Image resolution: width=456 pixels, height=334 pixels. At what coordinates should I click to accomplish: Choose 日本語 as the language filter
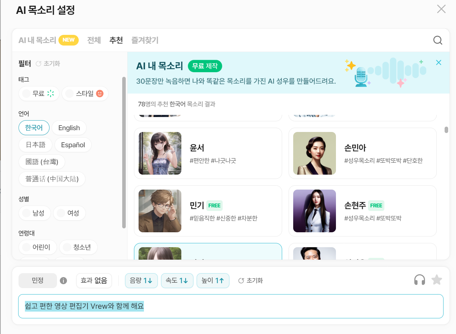[x=35, y=144]
